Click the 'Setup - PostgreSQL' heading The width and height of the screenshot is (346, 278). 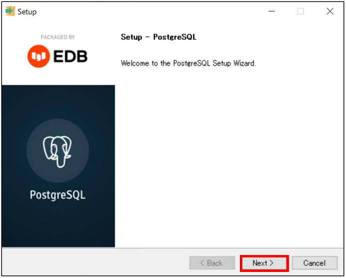pos(158,37)
